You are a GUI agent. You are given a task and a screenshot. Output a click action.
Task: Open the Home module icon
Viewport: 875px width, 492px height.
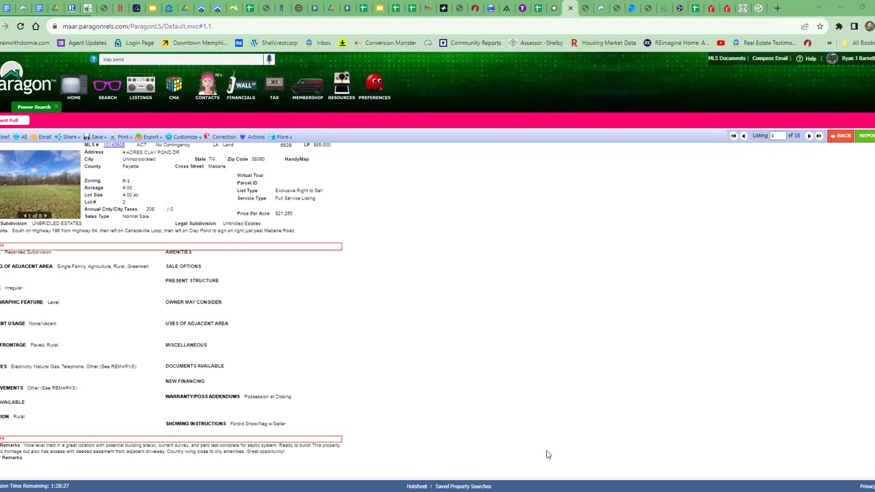[73, 85]
